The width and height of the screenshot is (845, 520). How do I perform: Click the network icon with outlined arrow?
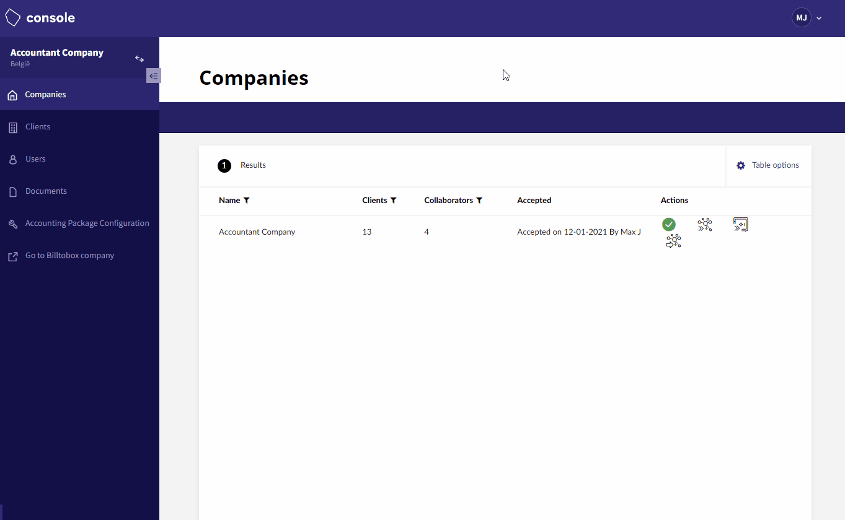674,241
